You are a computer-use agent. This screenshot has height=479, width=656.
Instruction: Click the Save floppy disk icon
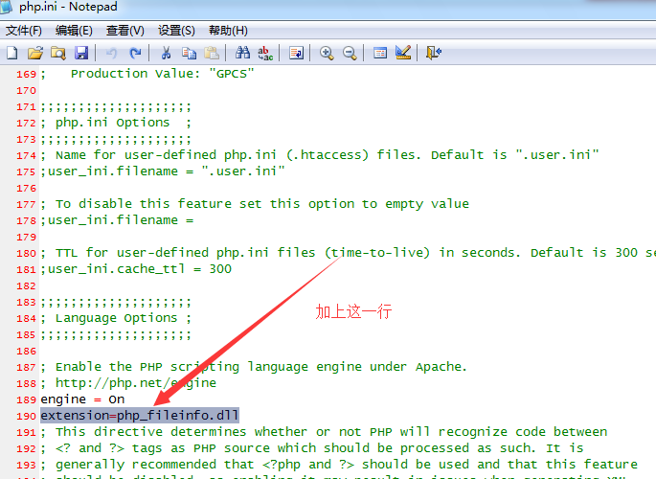(81, 53)
